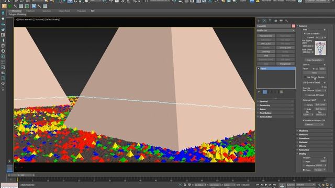
Task: Expand the Material rollout
Action: 314,142
